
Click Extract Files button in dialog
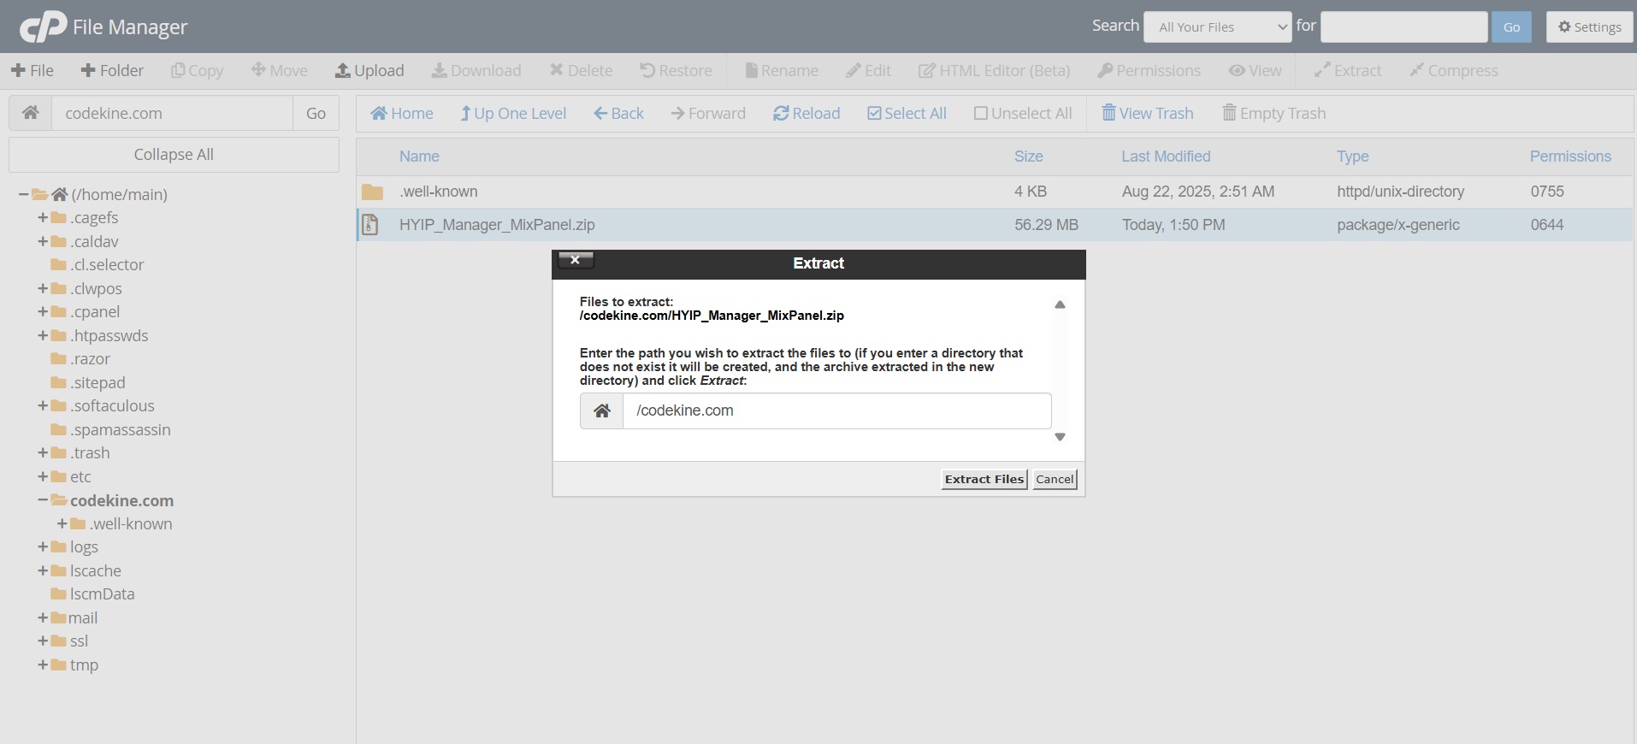point(984,479)
